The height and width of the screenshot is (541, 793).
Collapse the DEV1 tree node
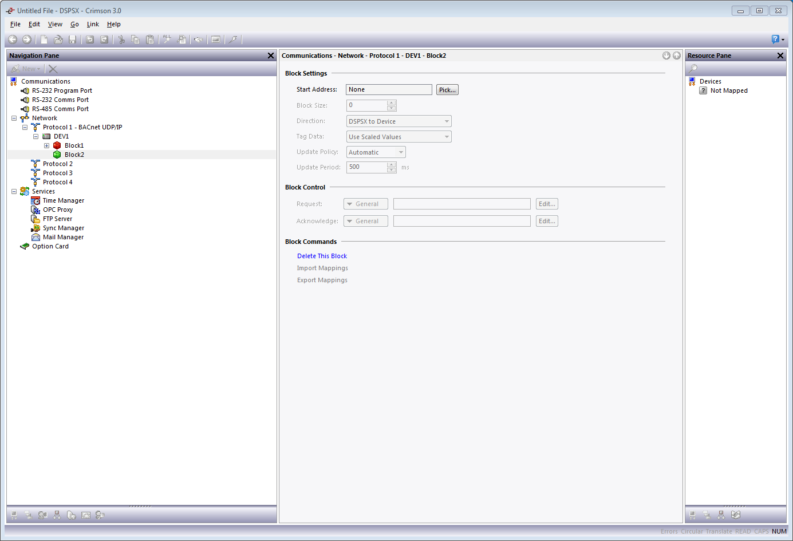click(36, 136)
